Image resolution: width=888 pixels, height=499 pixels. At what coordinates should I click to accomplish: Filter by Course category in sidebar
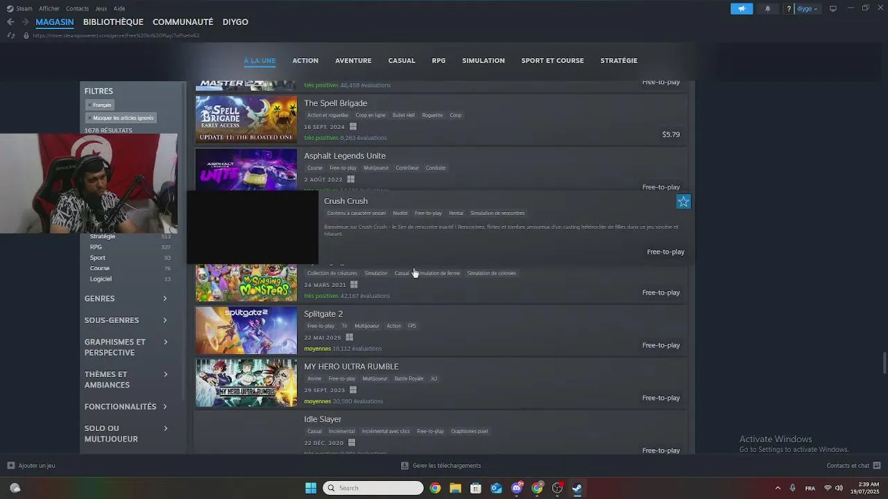[100, 268]
